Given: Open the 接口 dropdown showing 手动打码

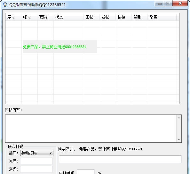Looking at the screenshot, I should click(x=37, y=153).
